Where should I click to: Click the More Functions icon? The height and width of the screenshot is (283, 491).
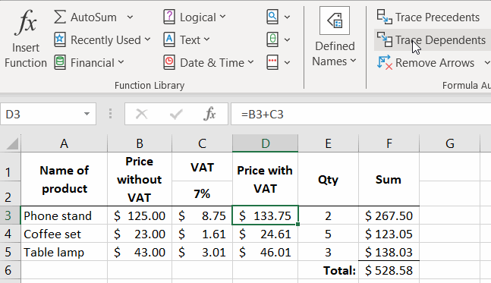[x=272, y=63]
